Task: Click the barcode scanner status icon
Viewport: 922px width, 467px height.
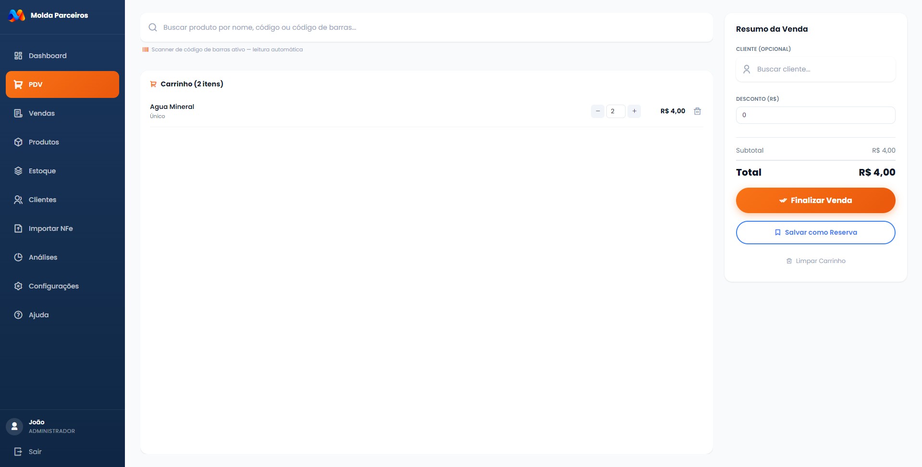Action: [x=146, y=49]
